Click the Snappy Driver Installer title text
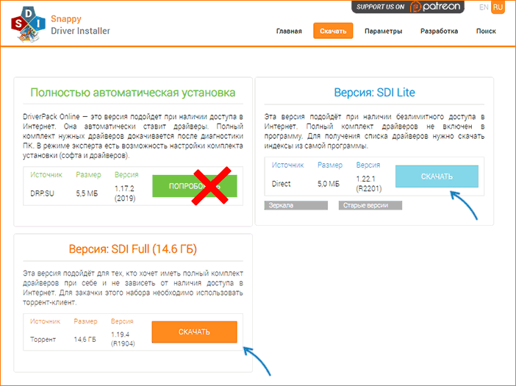 [80, 25]
